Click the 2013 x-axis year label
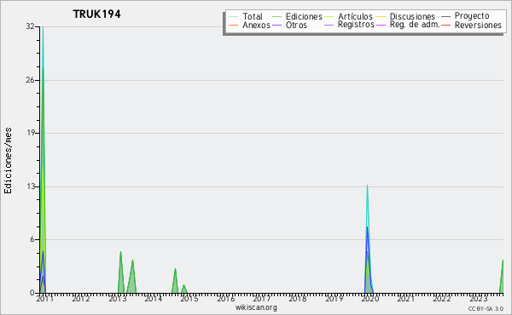 point(117,298)
